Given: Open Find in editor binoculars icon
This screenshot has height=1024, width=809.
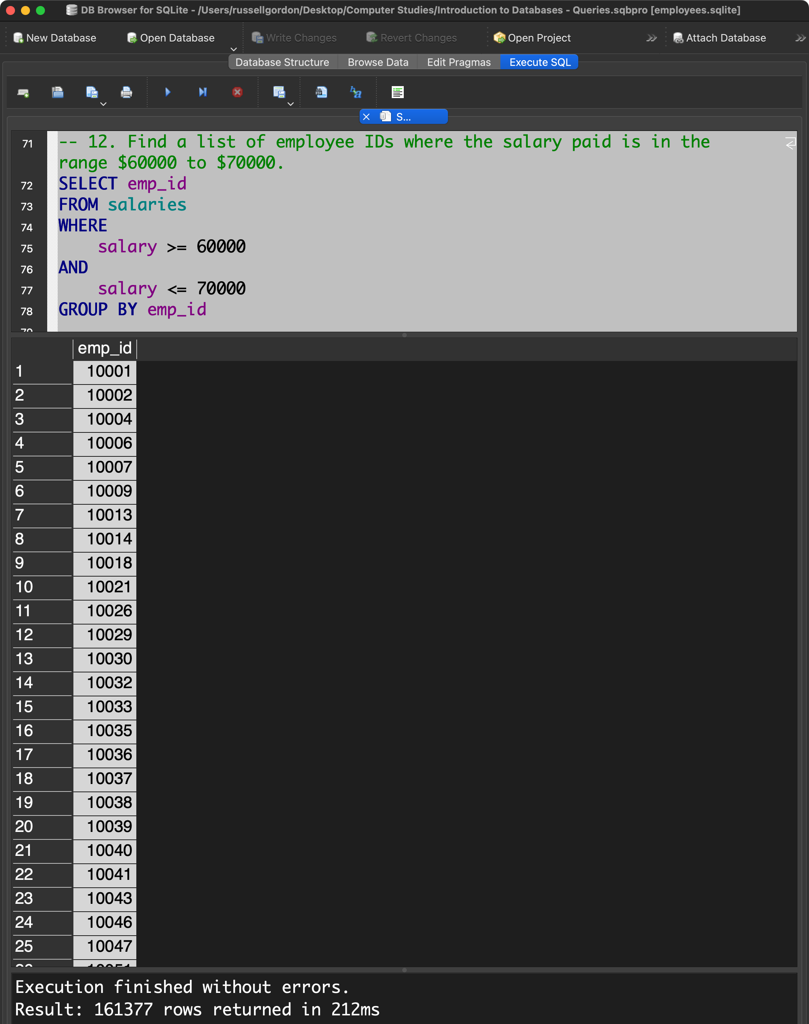Looking at the screenshot, I should point(321,92).
